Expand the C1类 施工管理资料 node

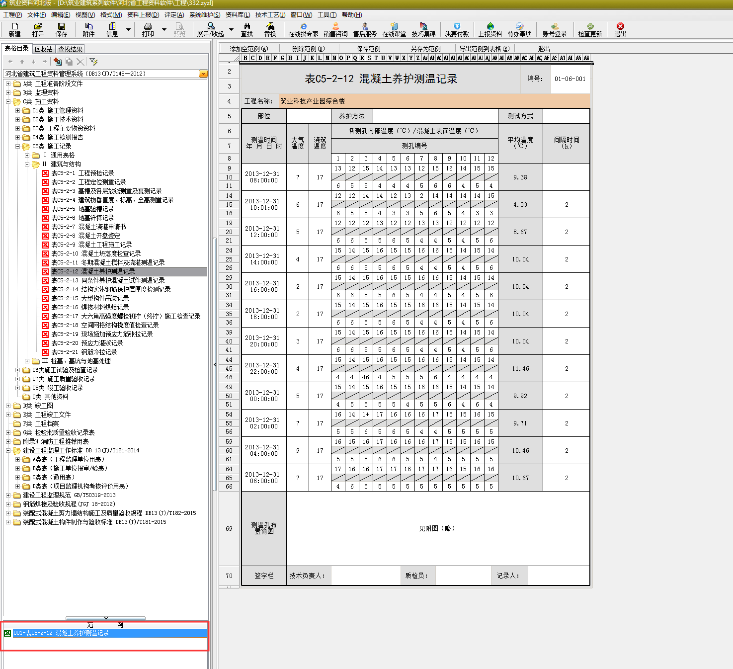17,110
